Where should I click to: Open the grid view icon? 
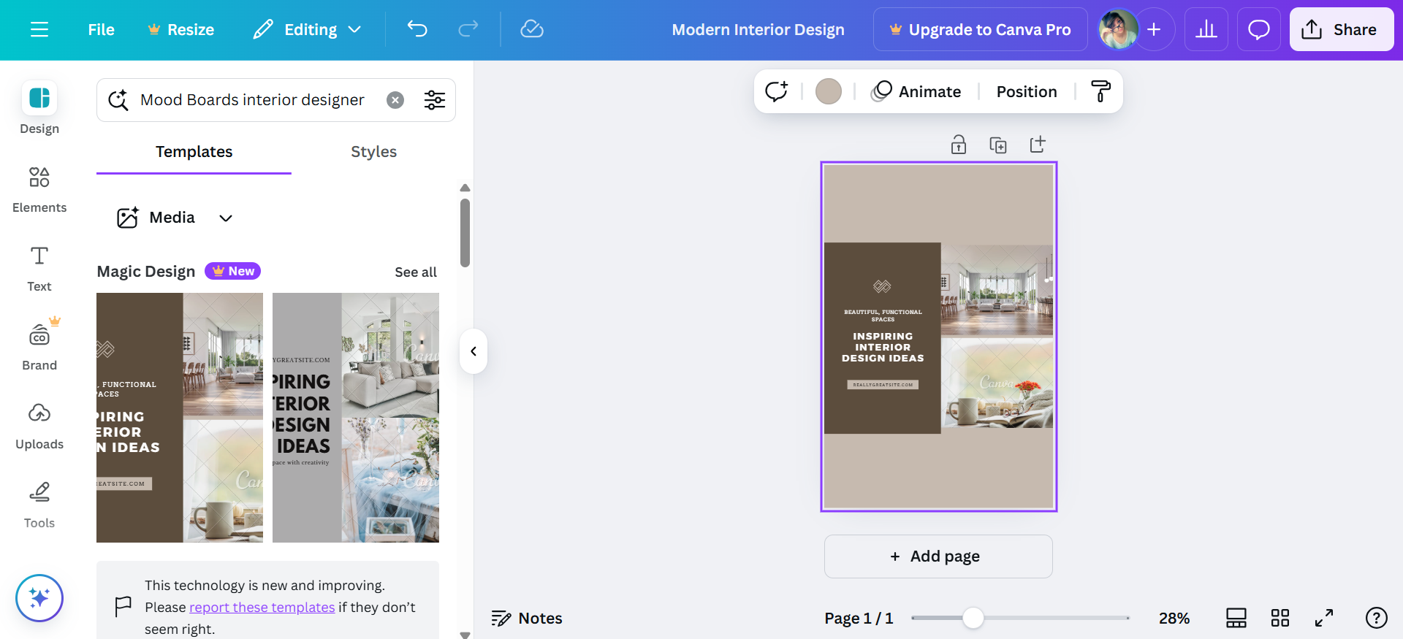pos(1280,619)
